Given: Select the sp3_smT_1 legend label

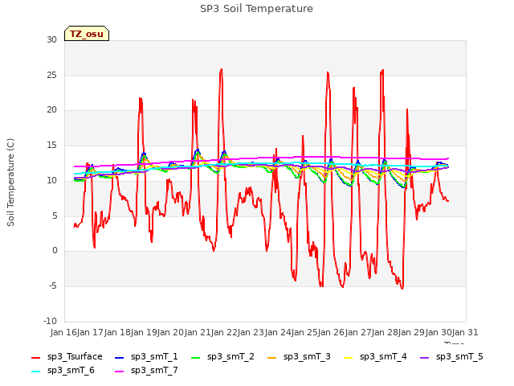Looking at the screenshot, I should 154,357.
